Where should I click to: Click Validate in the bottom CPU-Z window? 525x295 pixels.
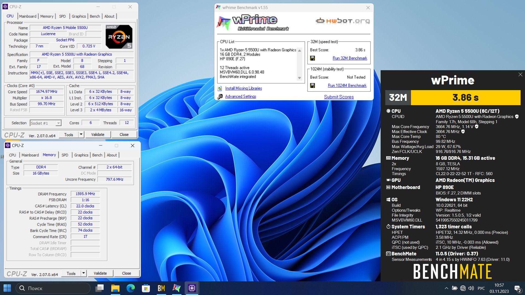[x=100, y=273]
